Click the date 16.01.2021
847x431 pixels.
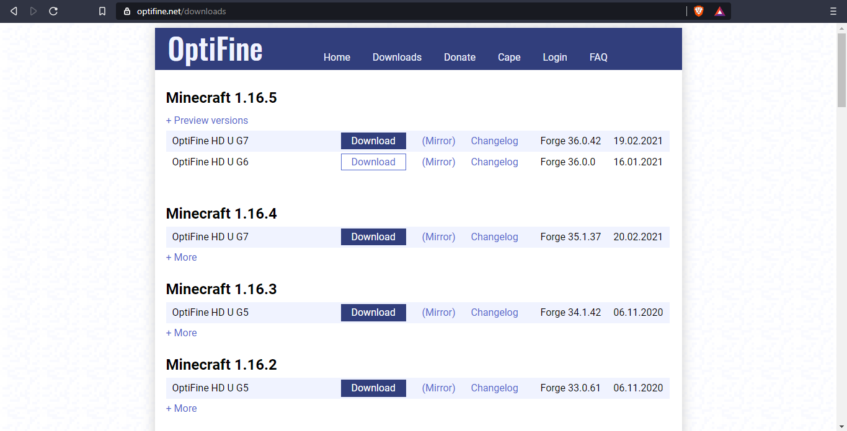coord(638,162)
